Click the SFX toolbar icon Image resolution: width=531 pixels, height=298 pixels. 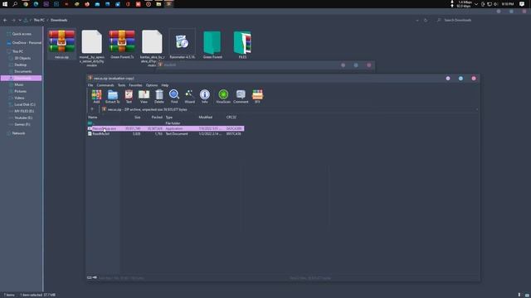point(257,97)
